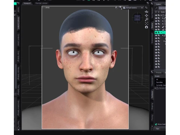Click the green active tab indicator at the top left
Screen dimensions: 180x135
tap(15, 3)
